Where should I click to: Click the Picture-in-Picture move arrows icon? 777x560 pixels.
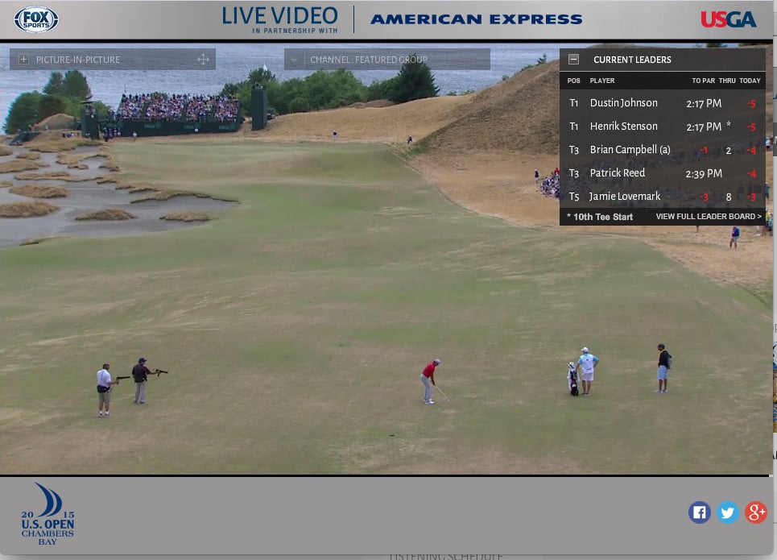pos(203,60)
